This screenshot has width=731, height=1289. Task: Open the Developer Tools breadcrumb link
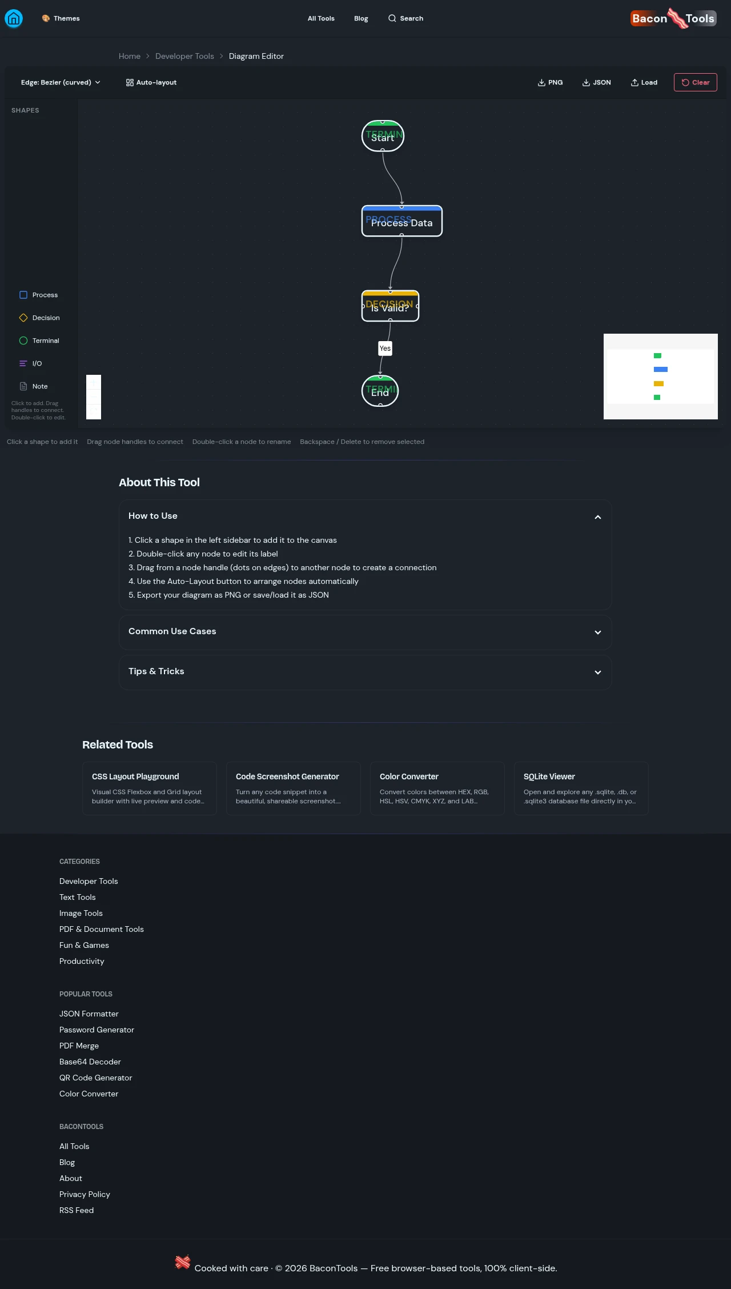point(184,56)
